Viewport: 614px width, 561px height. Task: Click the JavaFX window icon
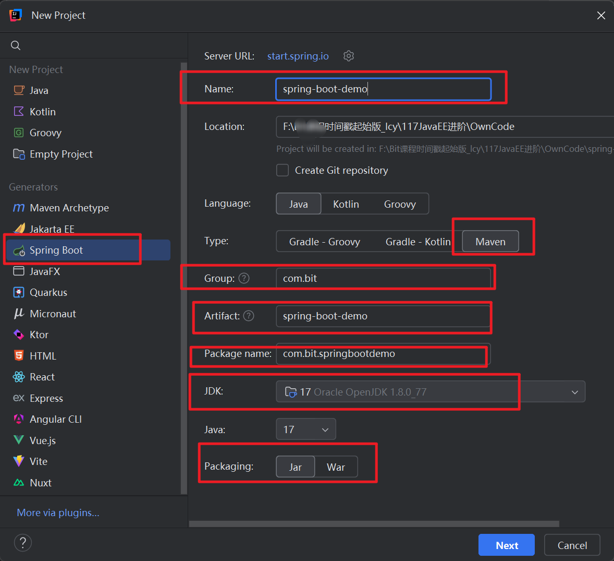19,271
